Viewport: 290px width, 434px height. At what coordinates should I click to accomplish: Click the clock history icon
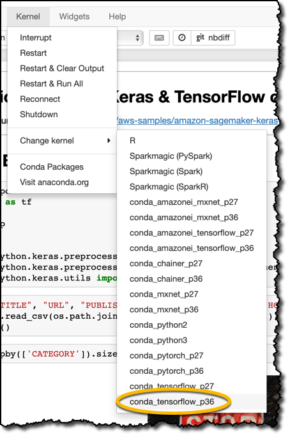coord(182,38)
